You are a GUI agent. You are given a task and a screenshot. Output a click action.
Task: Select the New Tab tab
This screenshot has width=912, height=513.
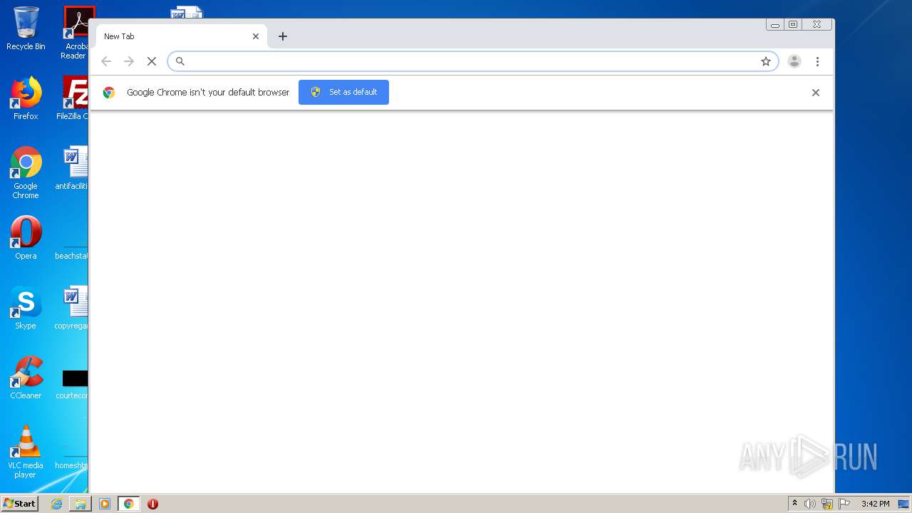(181, 36)
